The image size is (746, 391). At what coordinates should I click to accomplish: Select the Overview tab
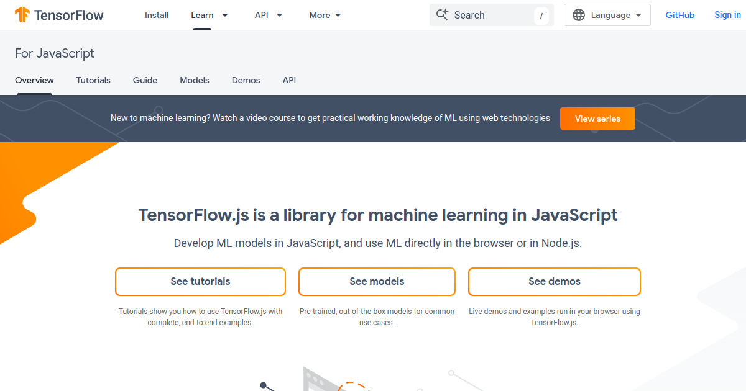tap(34, 80)
